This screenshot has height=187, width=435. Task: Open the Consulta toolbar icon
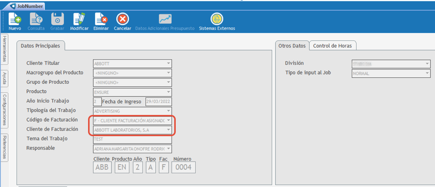tap(36, 19)
